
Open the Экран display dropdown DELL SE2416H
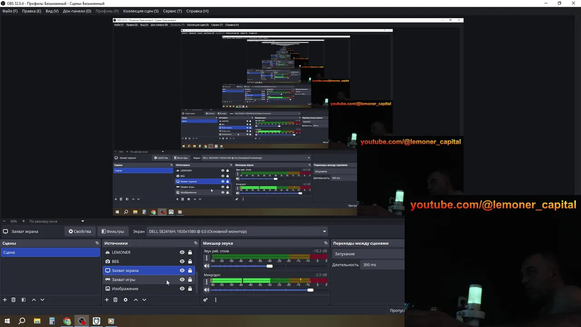[237, 232]
